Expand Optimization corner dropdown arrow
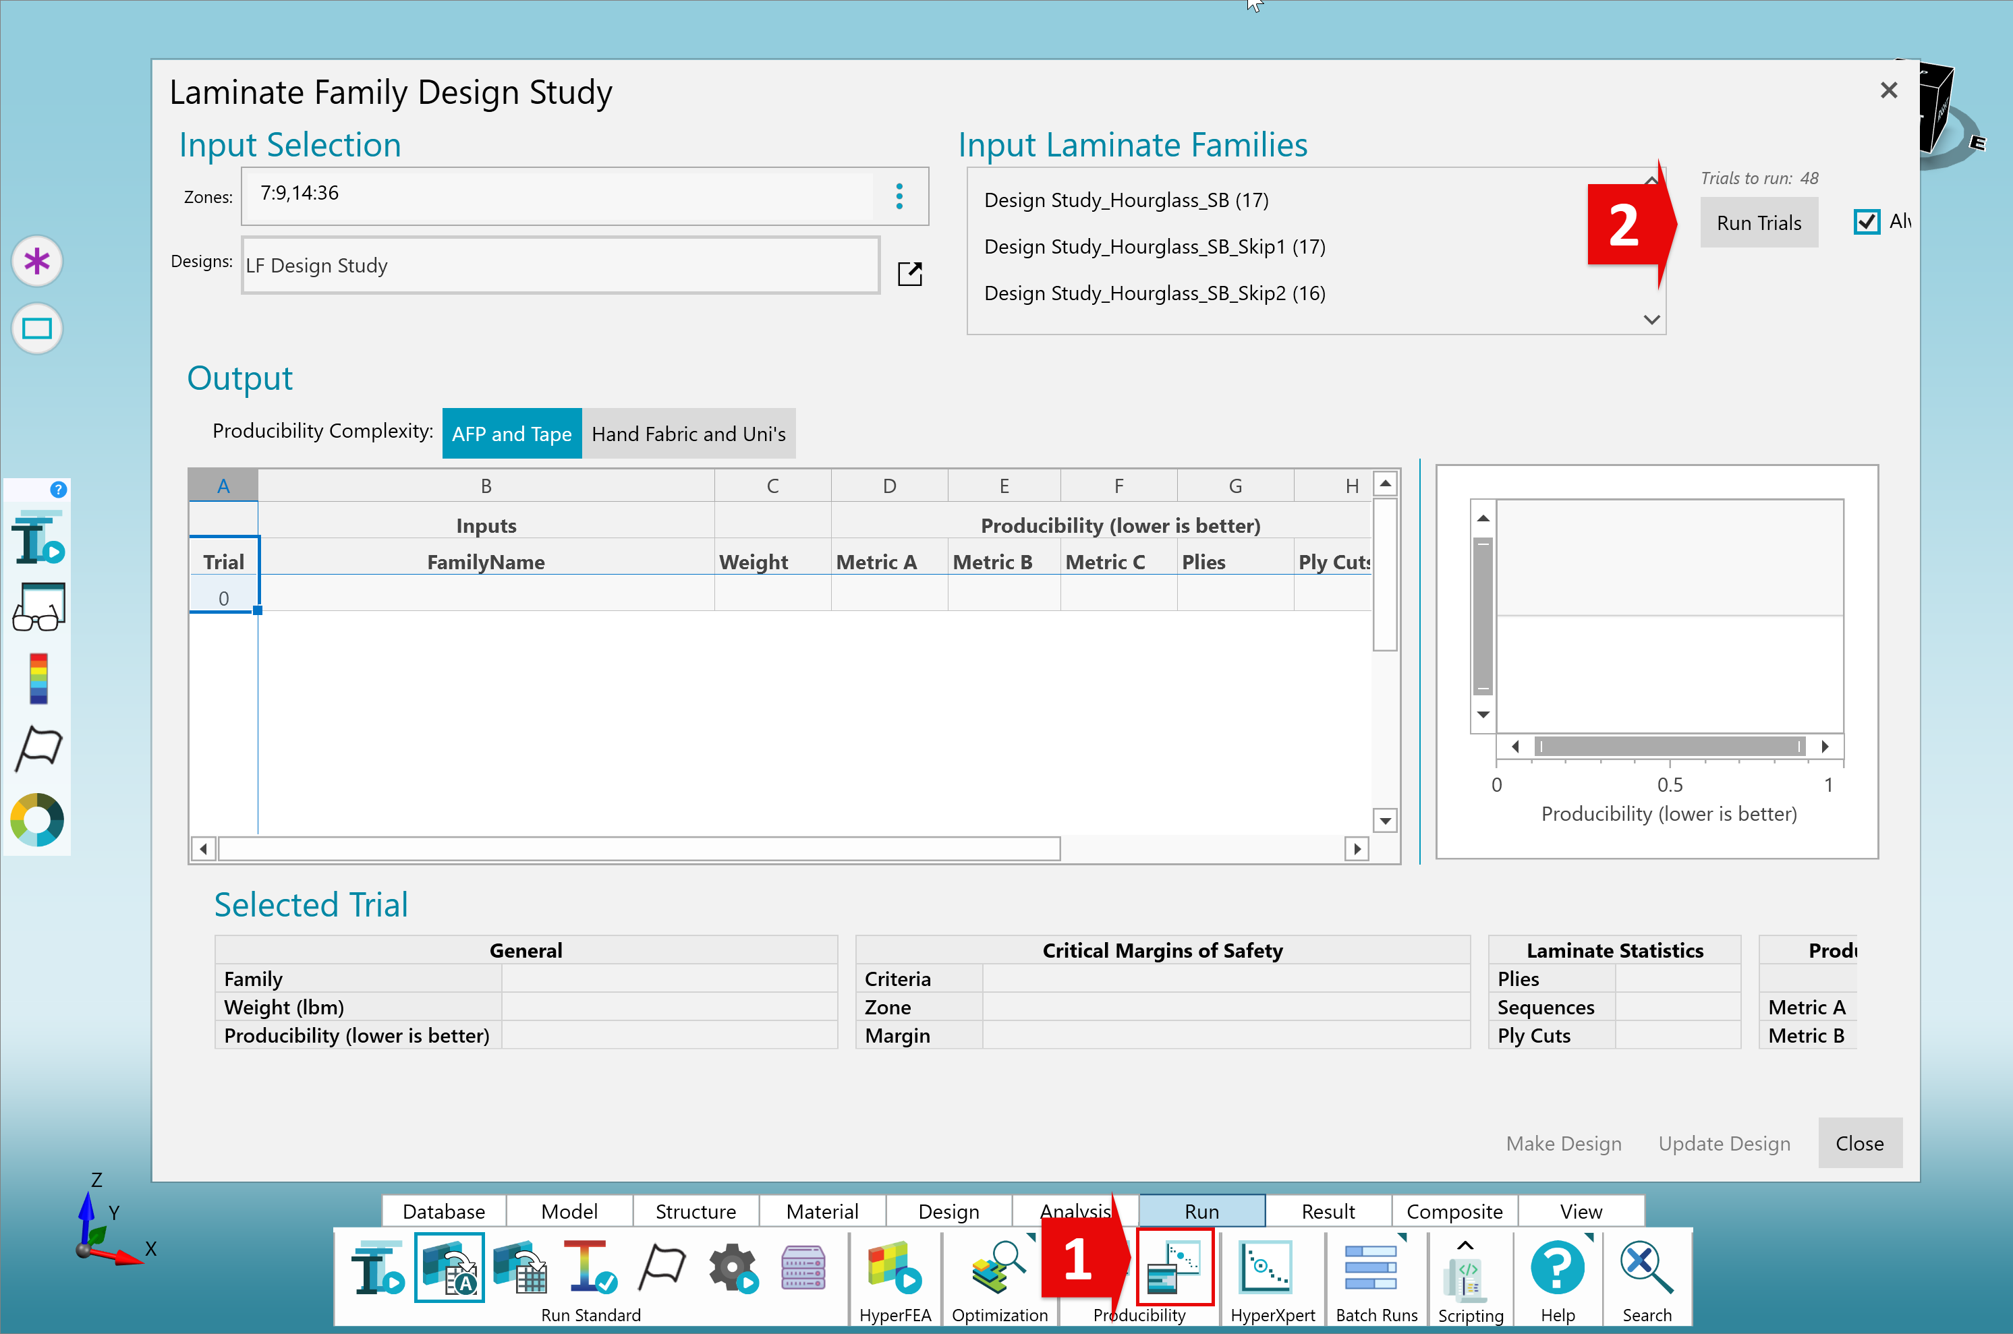Screen dimensions: 2013x1334 click(x=1030, y=1238)
